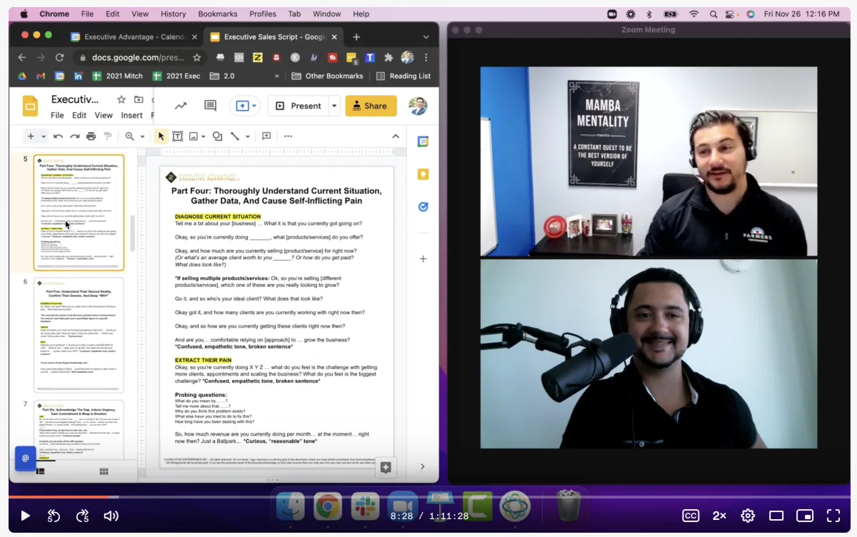The image size is (857, 537).
Task: Click the Explore button below the slide
Action: 386,467
